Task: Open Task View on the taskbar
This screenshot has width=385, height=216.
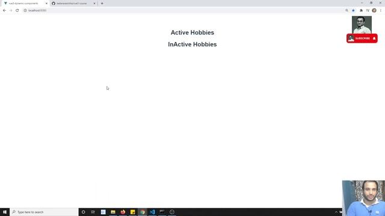Action: coord(93,212)
